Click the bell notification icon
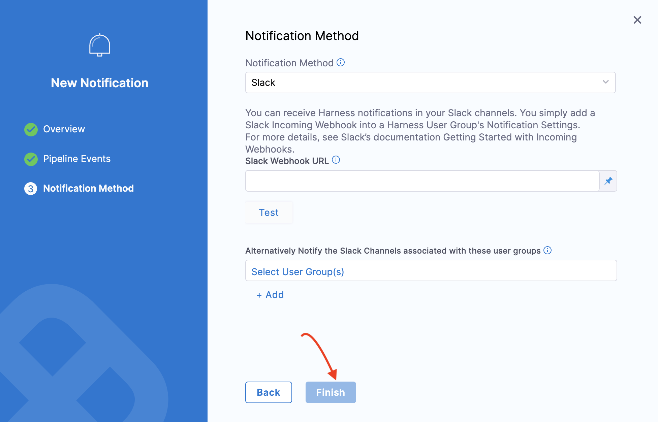Screen dimensions: 658x422 click(100, 45)
